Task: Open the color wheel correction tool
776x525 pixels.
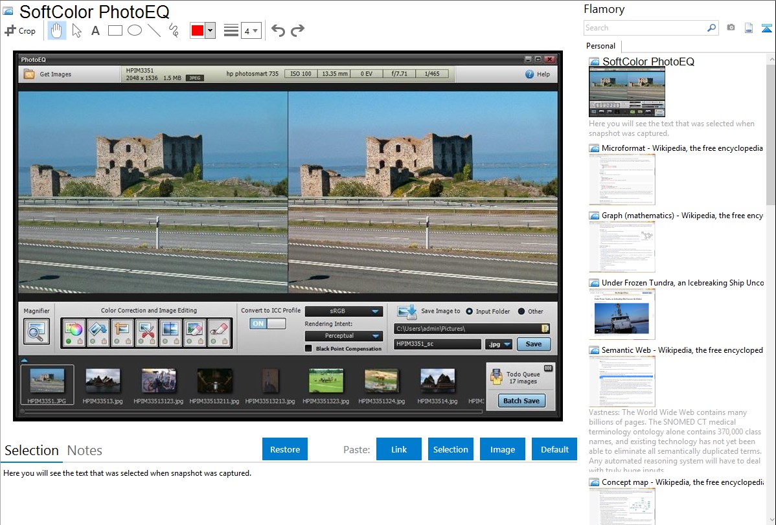Action: [74, 329]
